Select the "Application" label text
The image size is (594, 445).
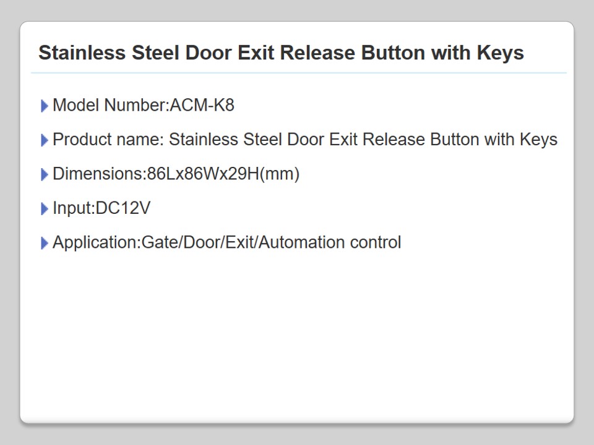click(96, 242)
